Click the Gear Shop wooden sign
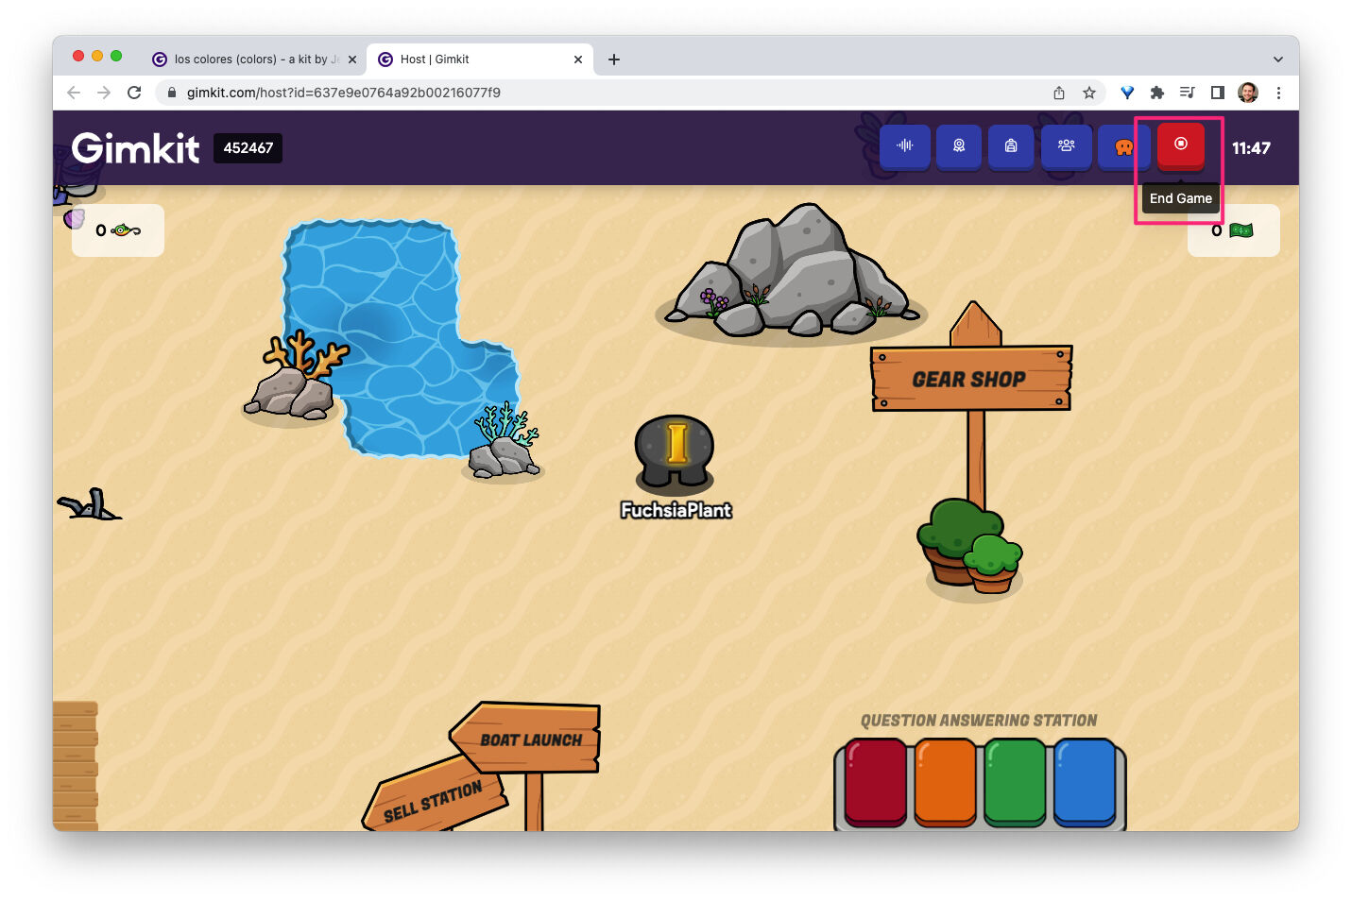 970,379
